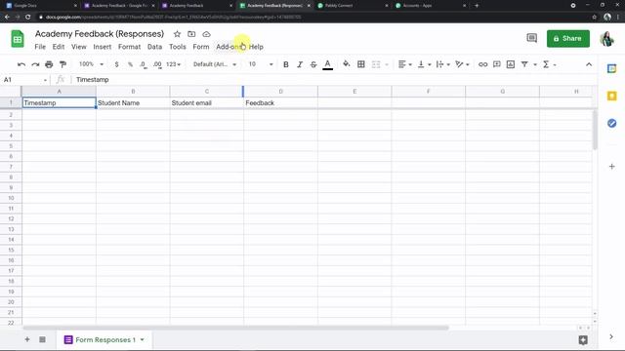
Task: Star the Academy Feedback spreadsheet
Action: (x=177, y=34)
